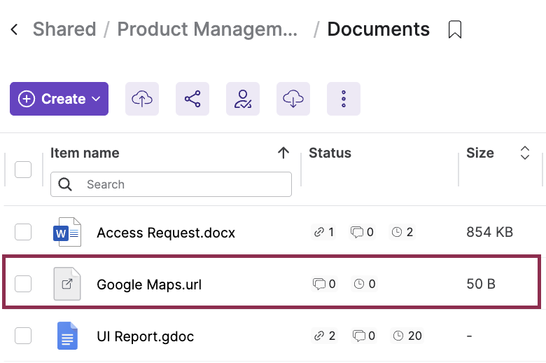
Task: Click the cloud download icon
Action: point(293,99)
